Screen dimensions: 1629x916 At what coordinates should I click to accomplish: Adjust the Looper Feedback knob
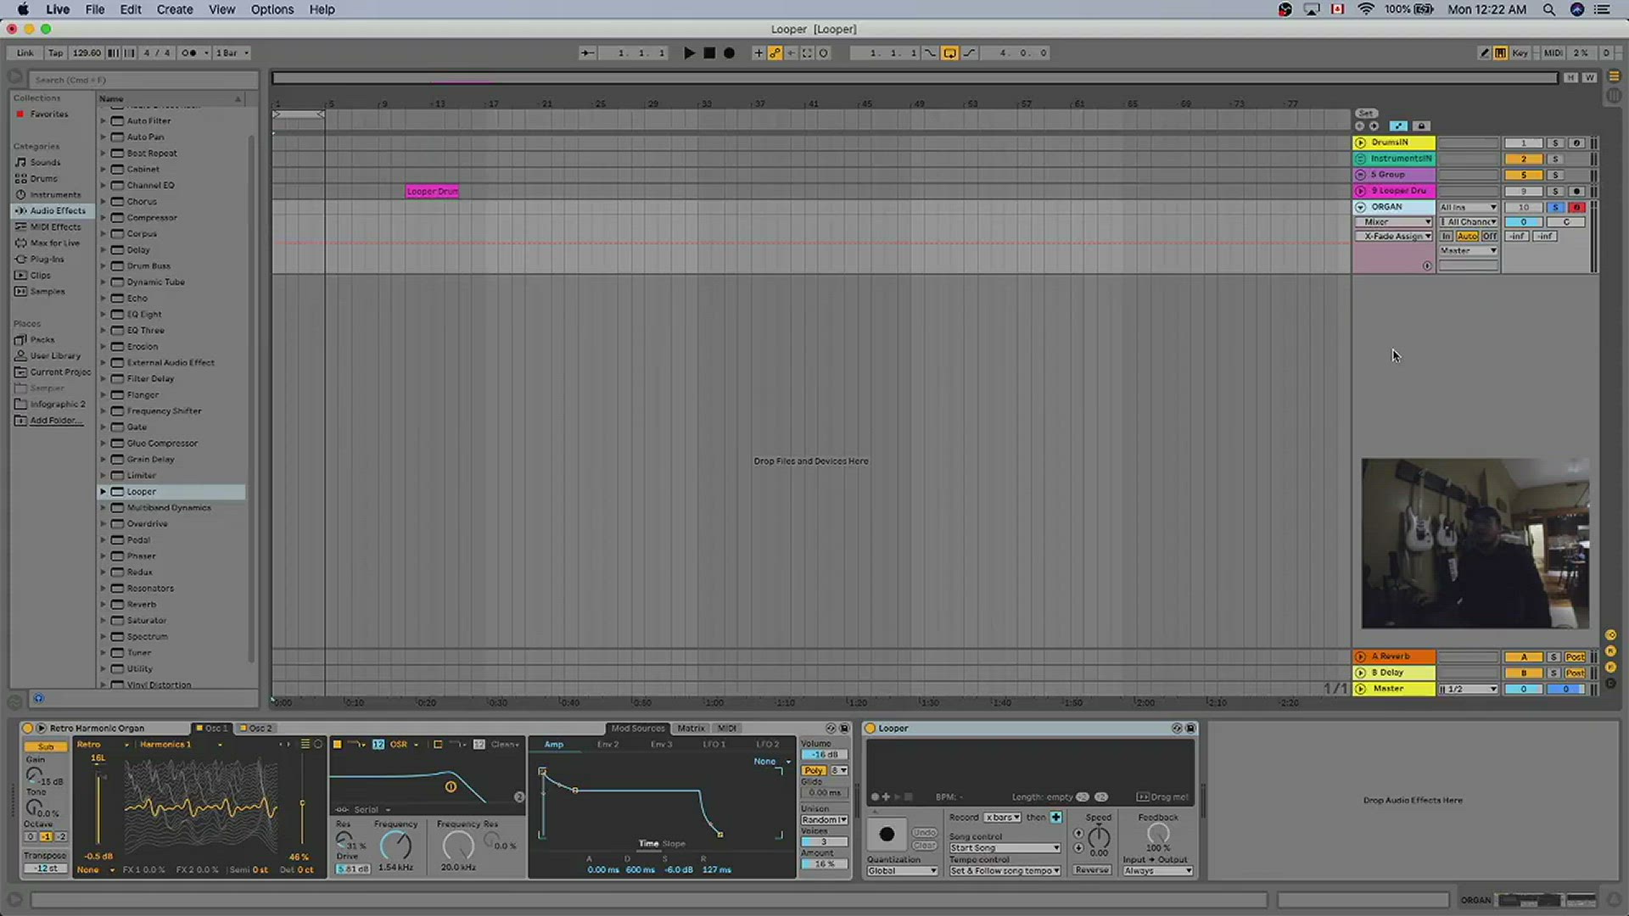point(1158,834)
